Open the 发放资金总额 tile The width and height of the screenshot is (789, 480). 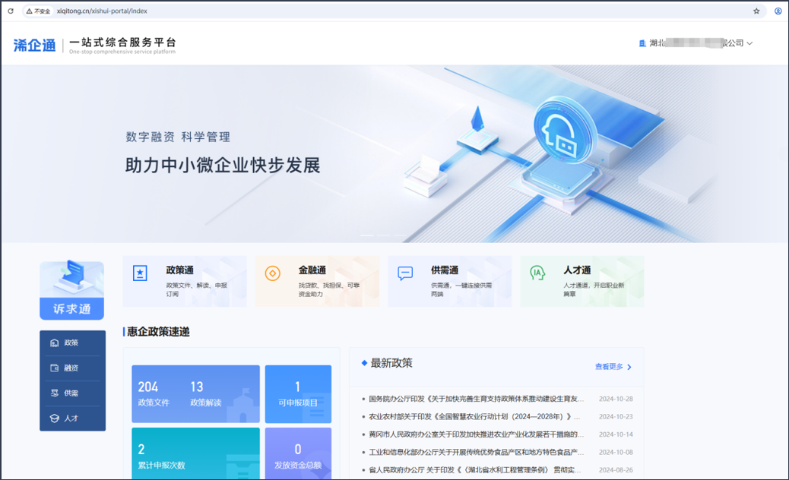point(299,453)
